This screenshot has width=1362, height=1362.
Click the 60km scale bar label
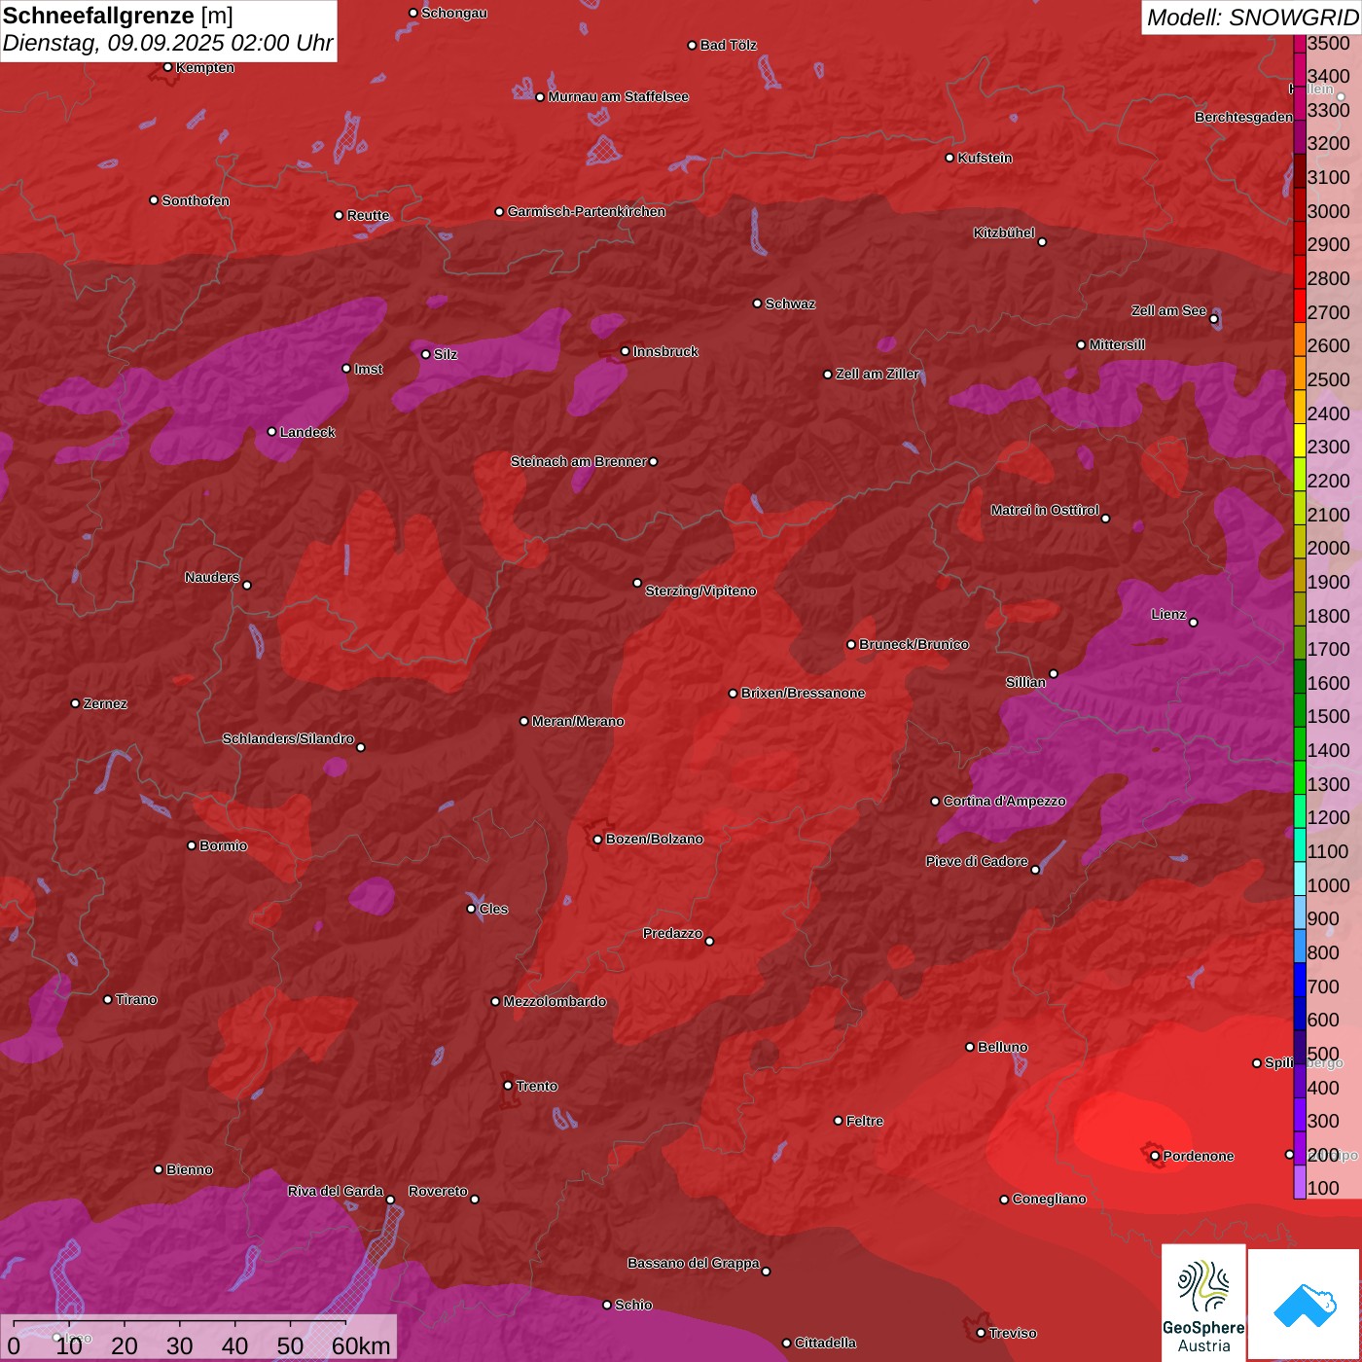pyautogui.click(x=361, y=1345)
